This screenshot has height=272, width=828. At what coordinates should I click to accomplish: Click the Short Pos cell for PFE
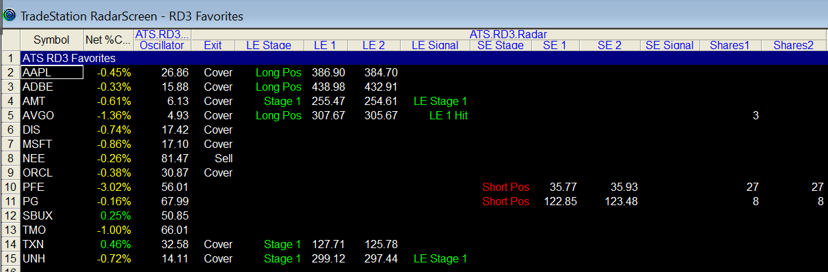tap(506, 187)
